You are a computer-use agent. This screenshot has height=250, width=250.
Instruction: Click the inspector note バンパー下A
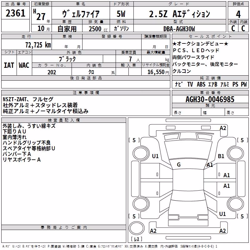(17, 154)
